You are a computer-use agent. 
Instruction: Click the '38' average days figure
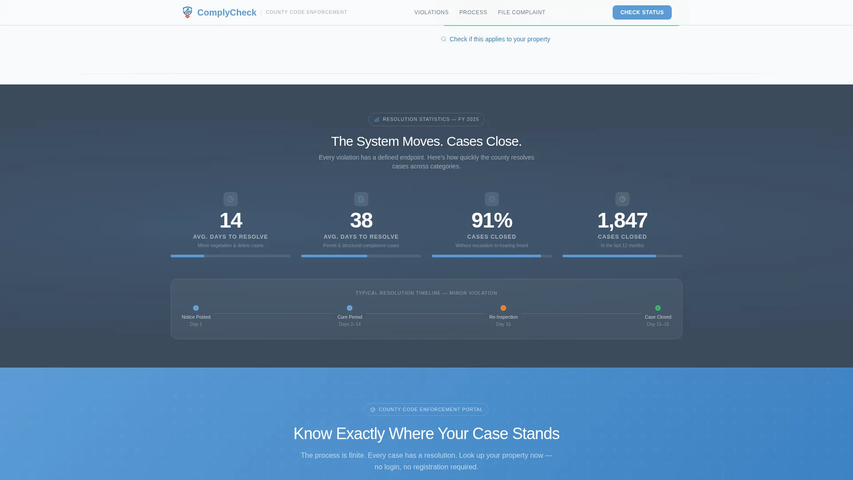[361, 220]
